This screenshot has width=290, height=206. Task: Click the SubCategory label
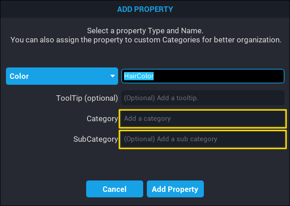click(96, 139)
